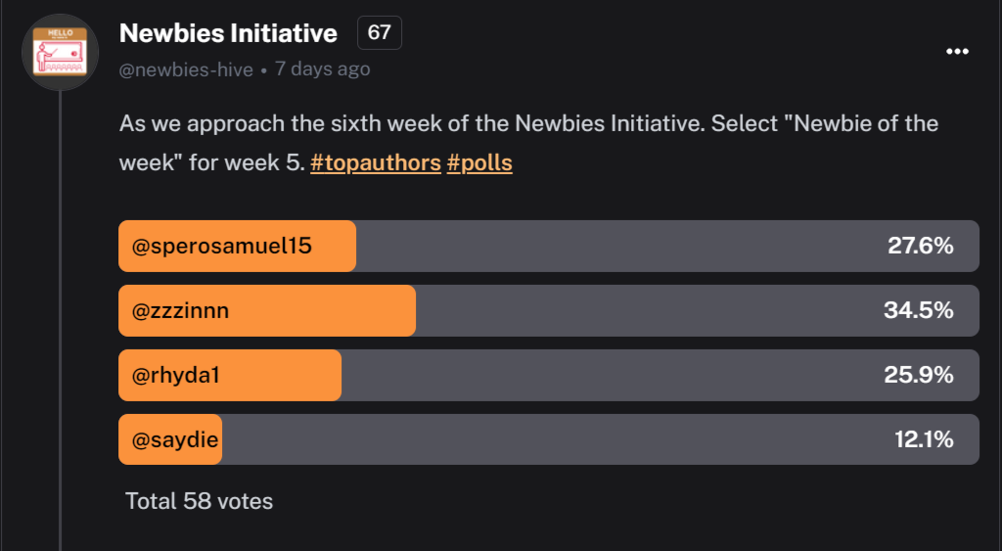Image resolution: width=1002 pixels, height=551 pixels.
Task: Open the three-dot post options menu
Action: (x=957, y=51)
